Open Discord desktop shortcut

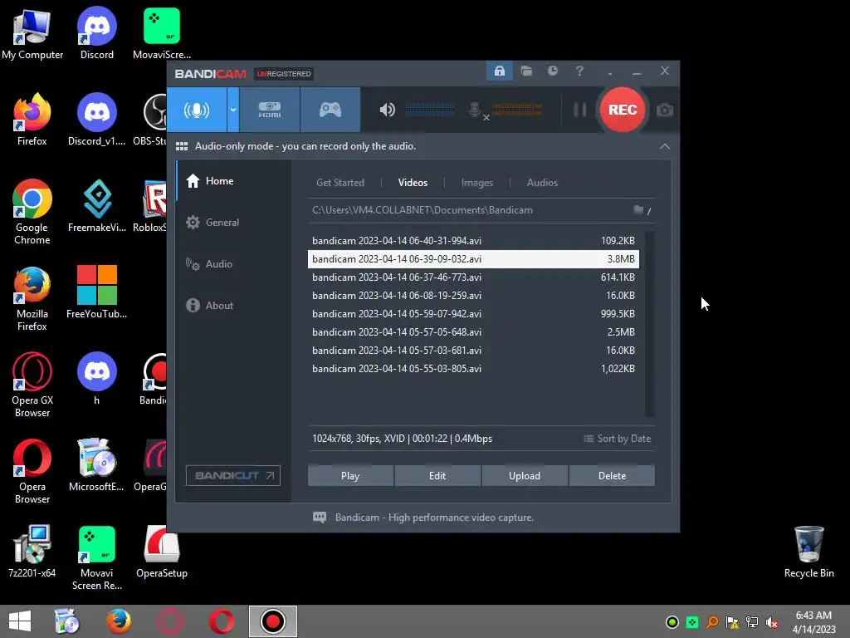coord(97,34)
